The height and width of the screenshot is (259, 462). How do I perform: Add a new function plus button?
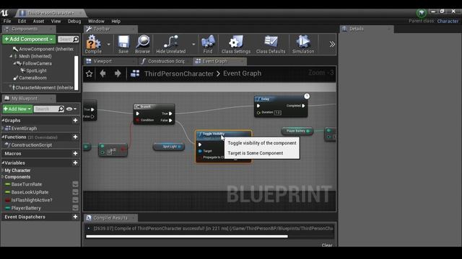click(75, 137)
